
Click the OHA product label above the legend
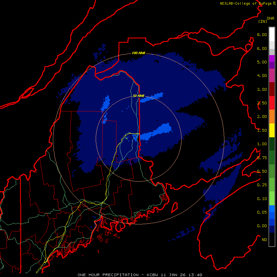point(271,18)
